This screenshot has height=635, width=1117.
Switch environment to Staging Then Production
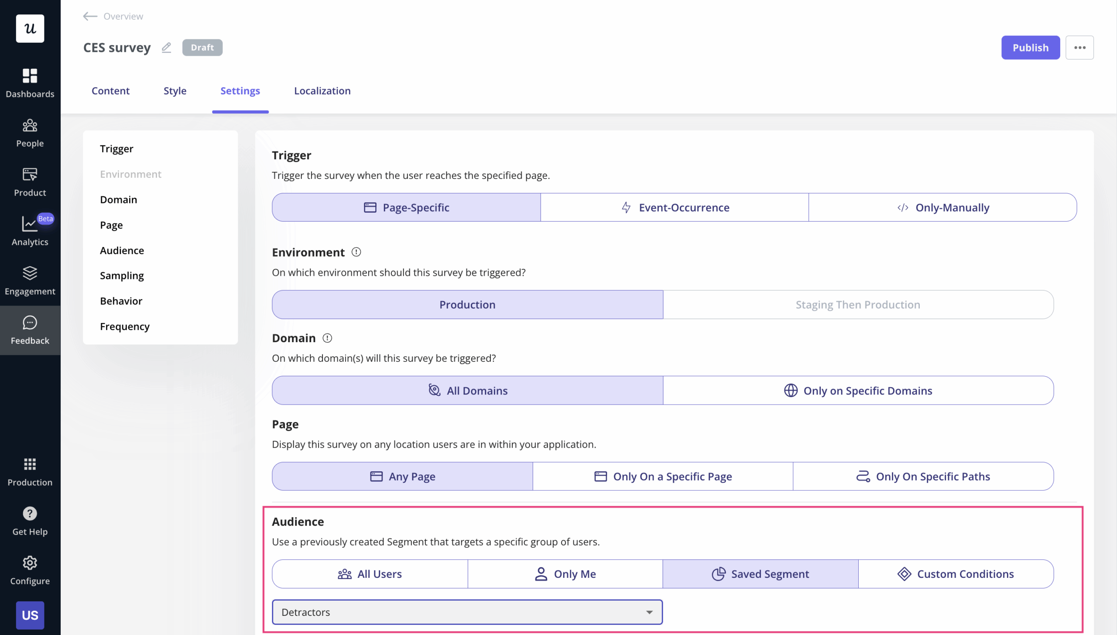tap(857, 304)
